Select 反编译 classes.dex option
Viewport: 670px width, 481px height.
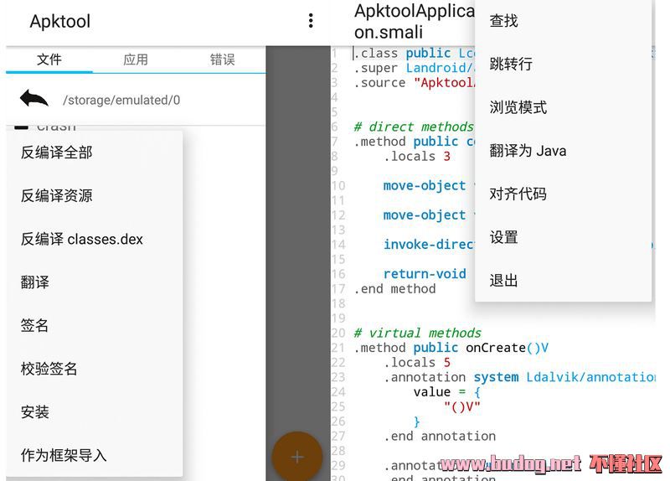pos(82,240)
